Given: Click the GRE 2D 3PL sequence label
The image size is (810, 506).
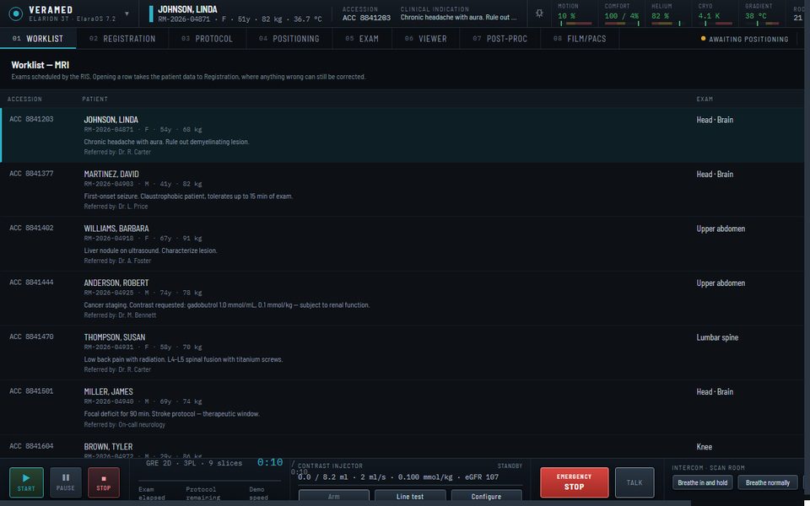Looking at the screenshot, I should click(194, 463).
